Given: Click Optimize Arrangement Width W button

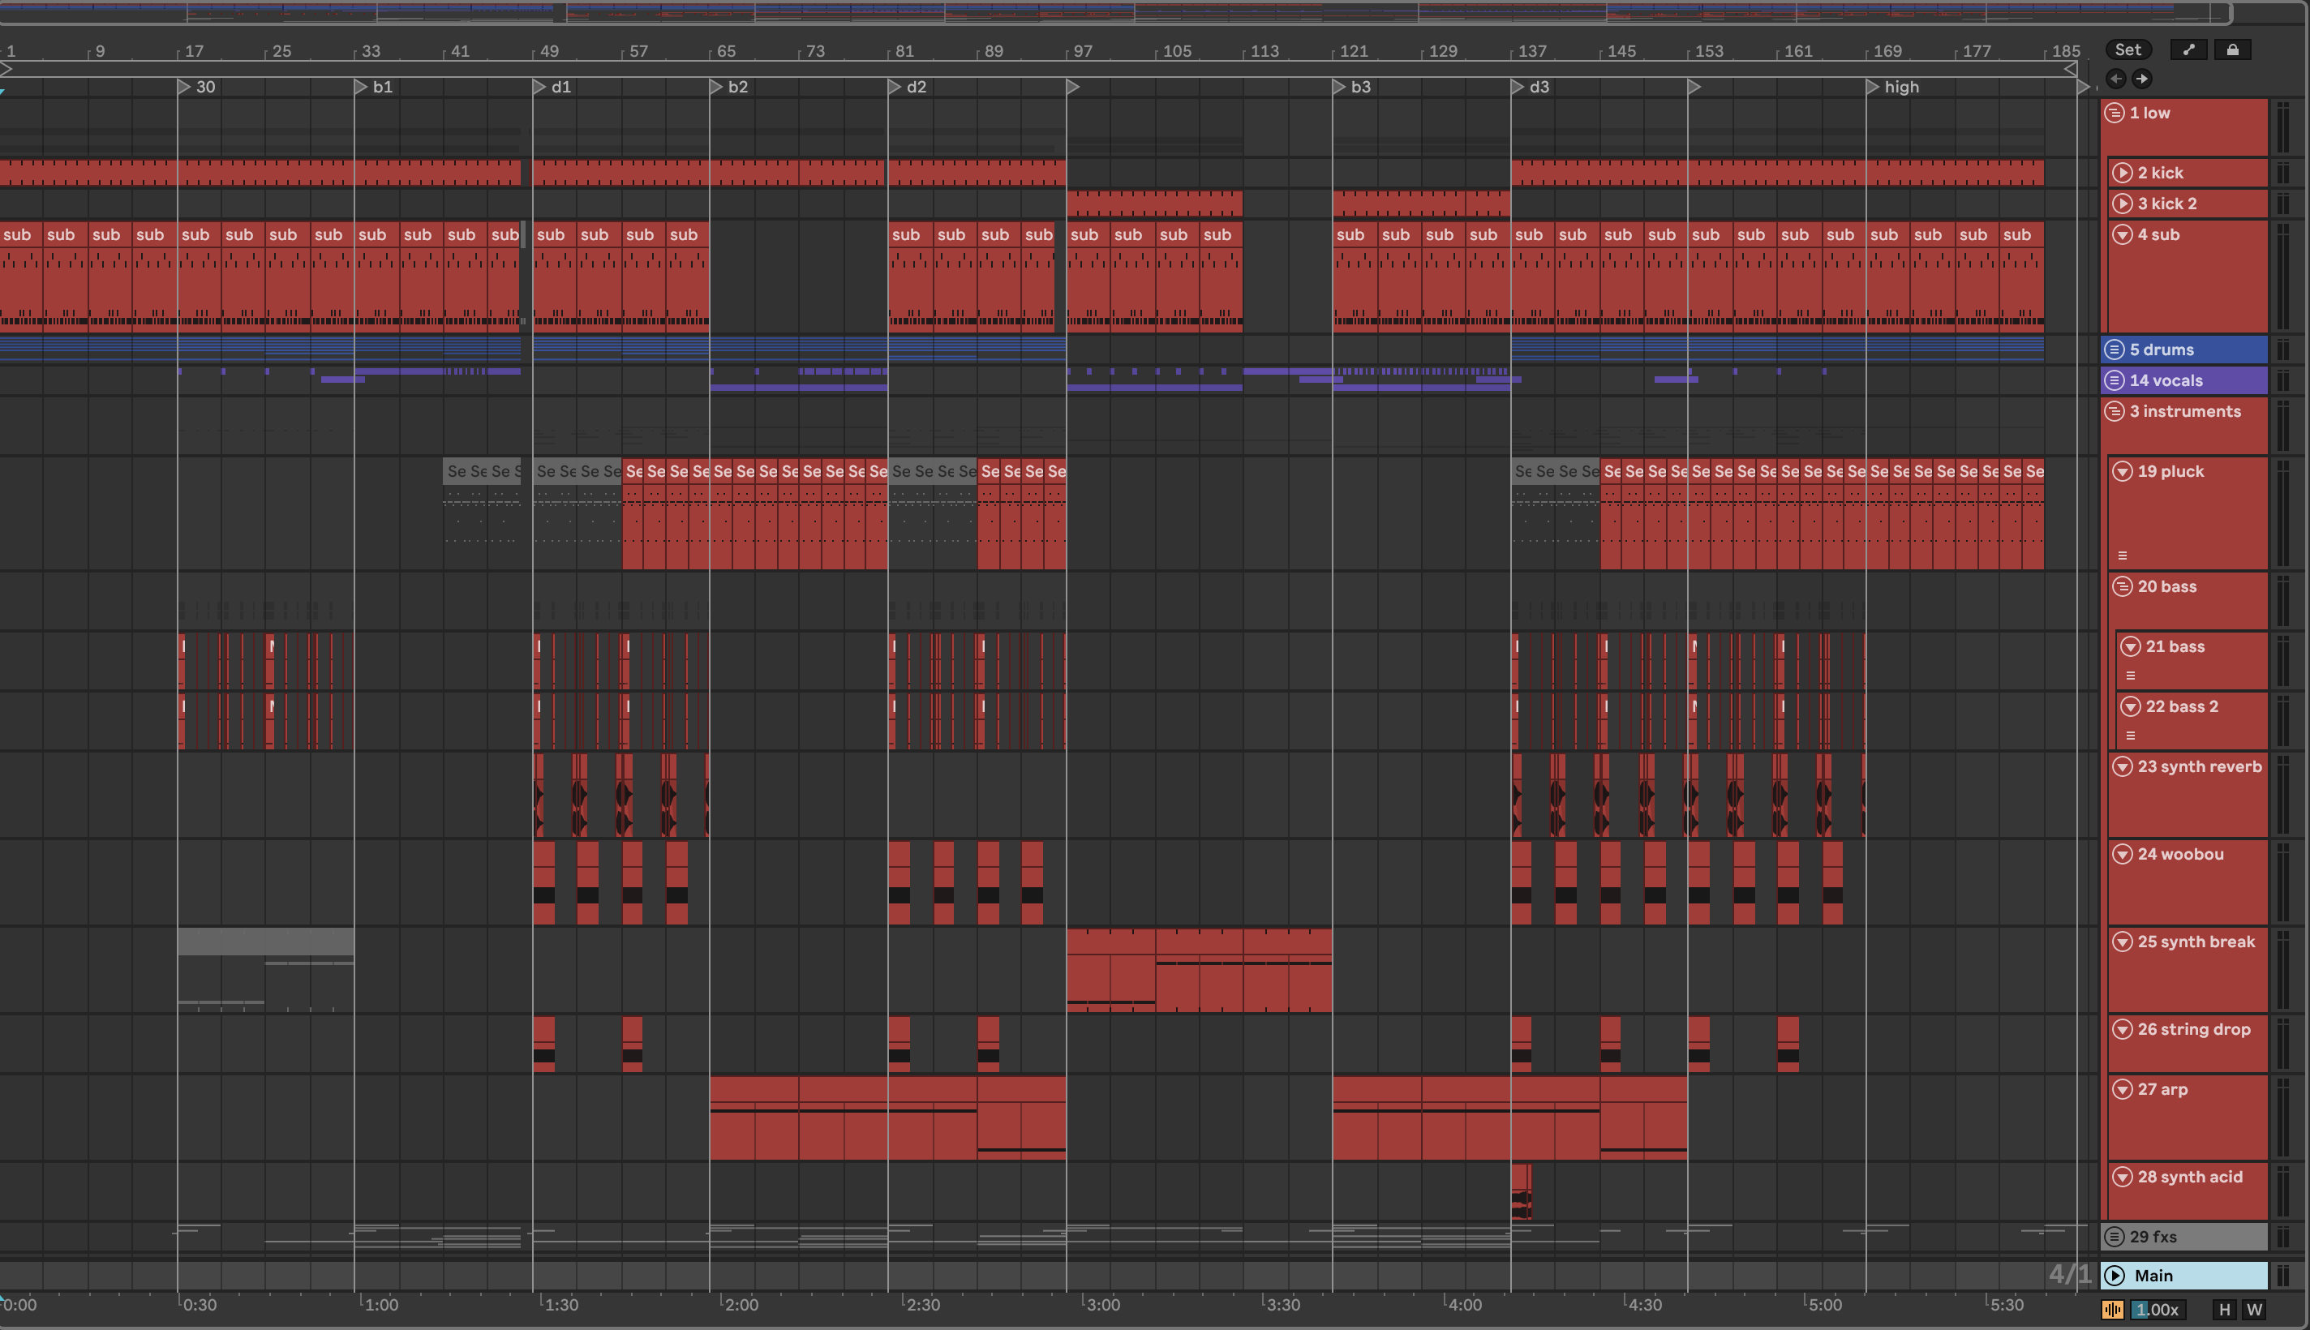Looking at the screenshot, I should click(2254, 1309).
